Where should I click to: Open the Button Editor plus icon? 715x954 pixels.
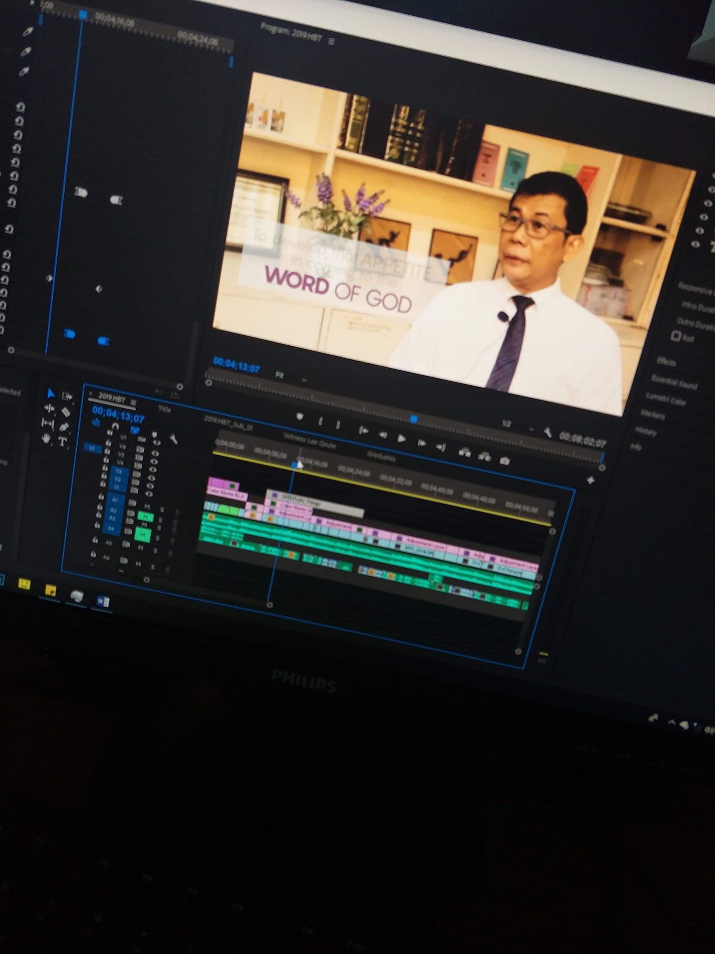(x=591, y=480)
